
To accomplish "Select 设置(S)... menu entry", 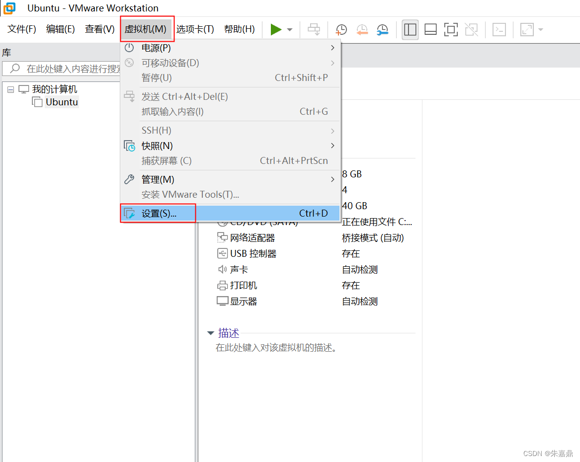I will click(x=230, y=213).
